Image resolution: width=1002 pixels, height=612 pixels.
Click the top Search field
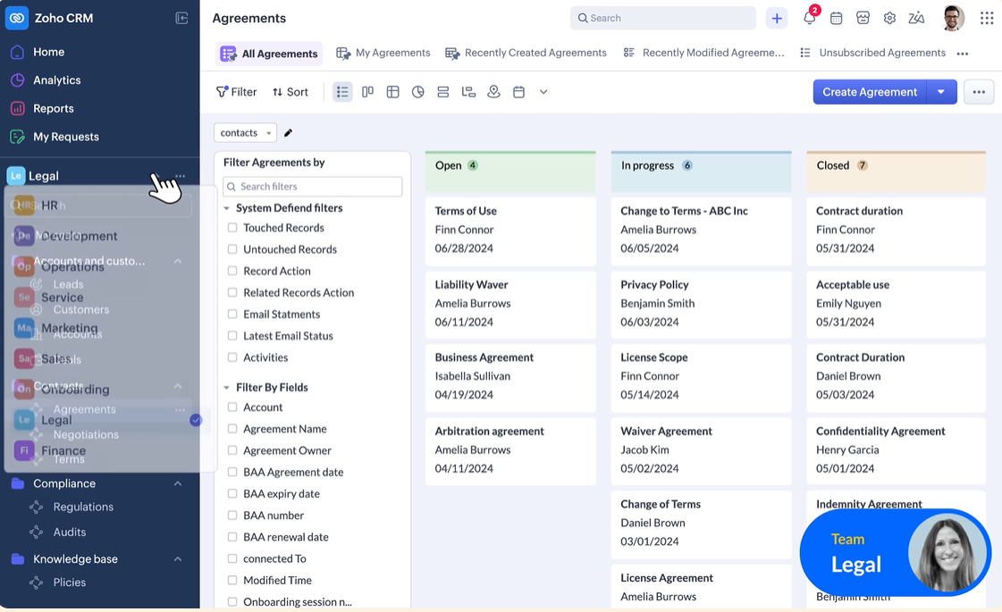tap(662, 18)
